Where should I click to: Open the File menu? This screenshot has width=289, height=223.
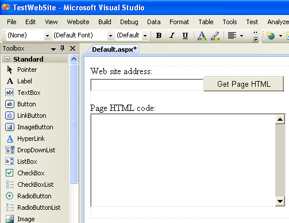[x=11, y=22]
